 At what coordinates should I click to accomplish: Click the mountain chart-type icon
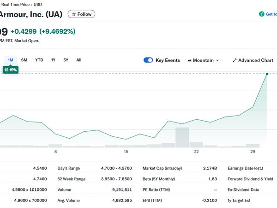pyautogui.click(x=190, y=60)
